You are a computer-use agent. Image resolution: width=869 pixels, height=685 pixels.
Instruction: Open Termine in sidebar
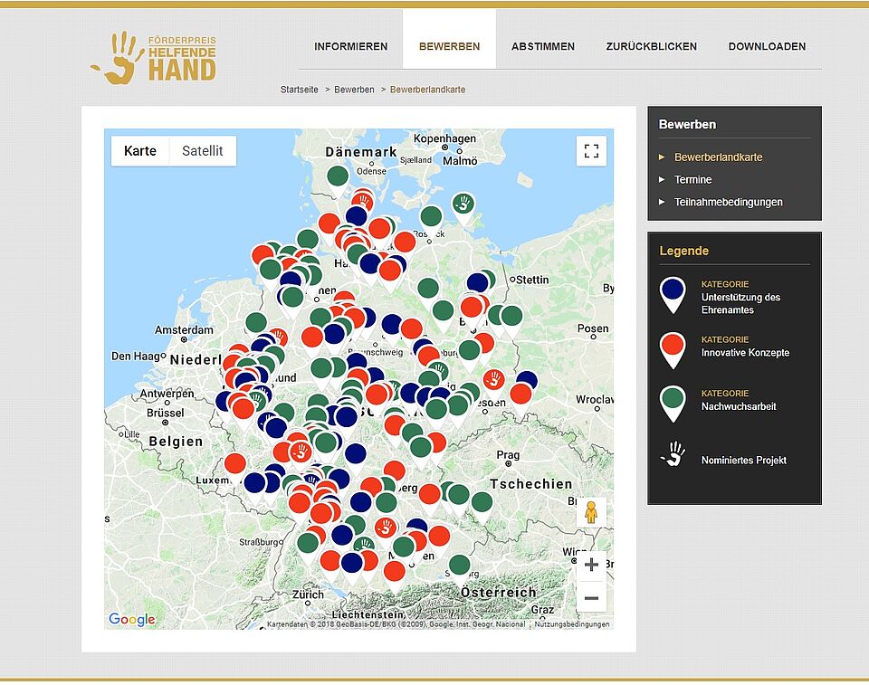click(x=692, y=179)
